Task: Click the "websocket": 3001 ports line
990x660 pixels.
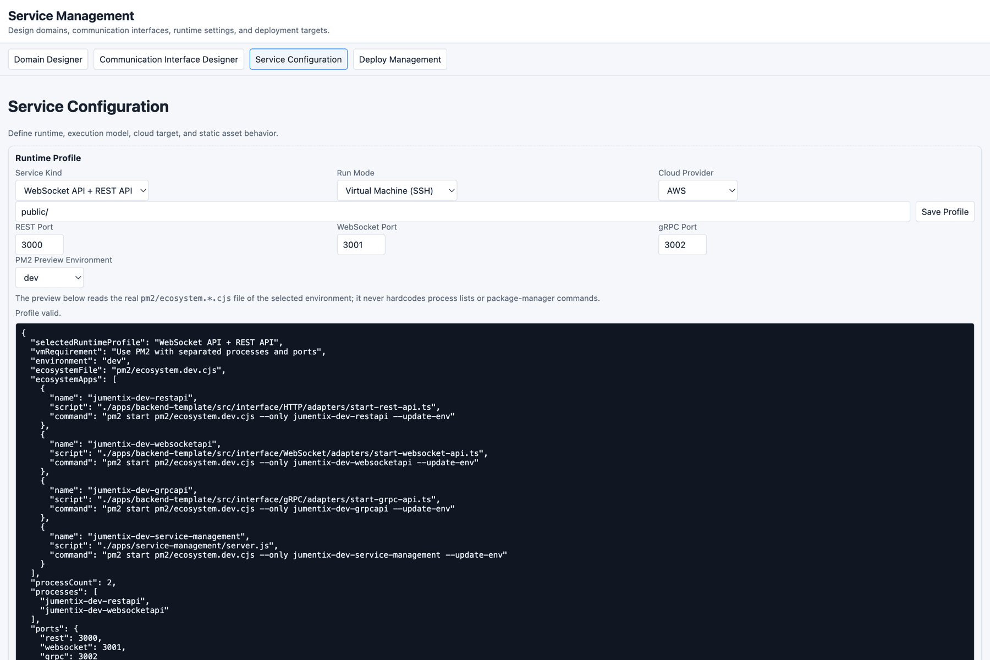Action: click(83, 647)
